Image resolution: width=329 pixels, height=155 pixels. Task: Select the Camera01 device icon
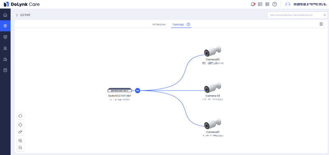pos(213,124)
